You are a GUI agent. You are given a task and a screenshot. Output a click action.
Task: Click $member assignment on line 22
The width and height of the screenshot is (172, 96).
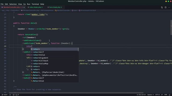pyautogui.click(x=21, y=29)
